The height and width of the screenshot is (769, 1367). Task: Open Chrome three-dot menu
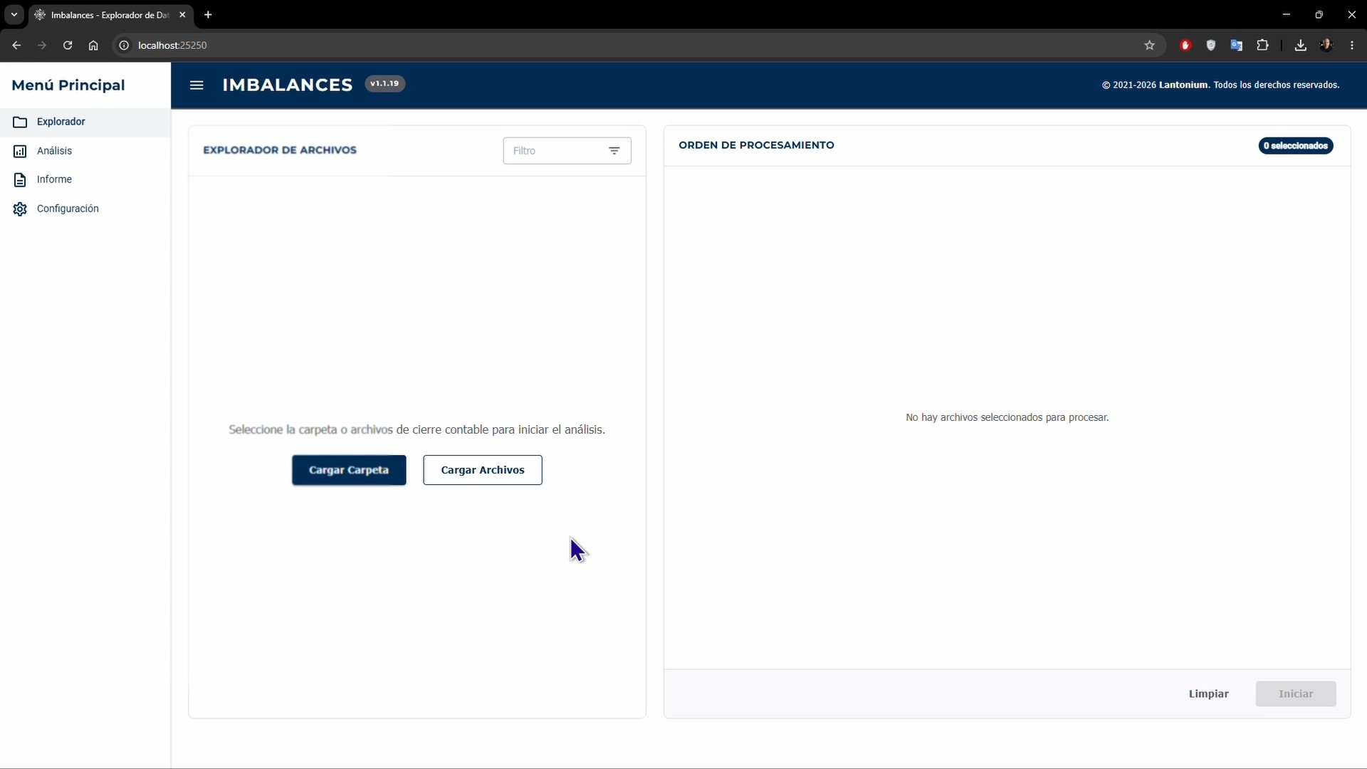pyautogui.click(x=1352, y=46)
